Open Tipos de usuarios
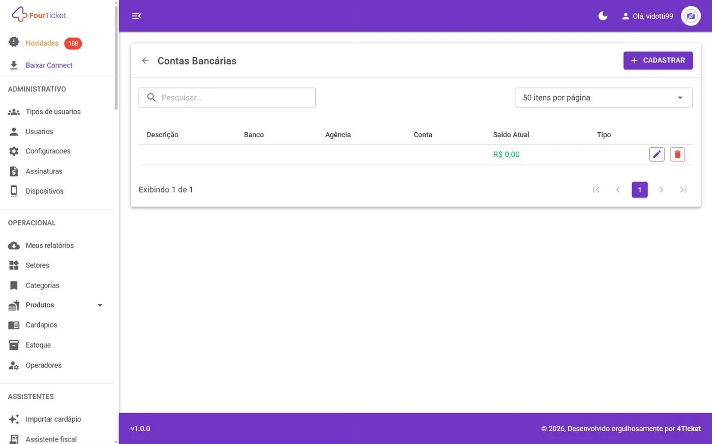The height and width of the screenshot is (444, 712). pos(53,112)
